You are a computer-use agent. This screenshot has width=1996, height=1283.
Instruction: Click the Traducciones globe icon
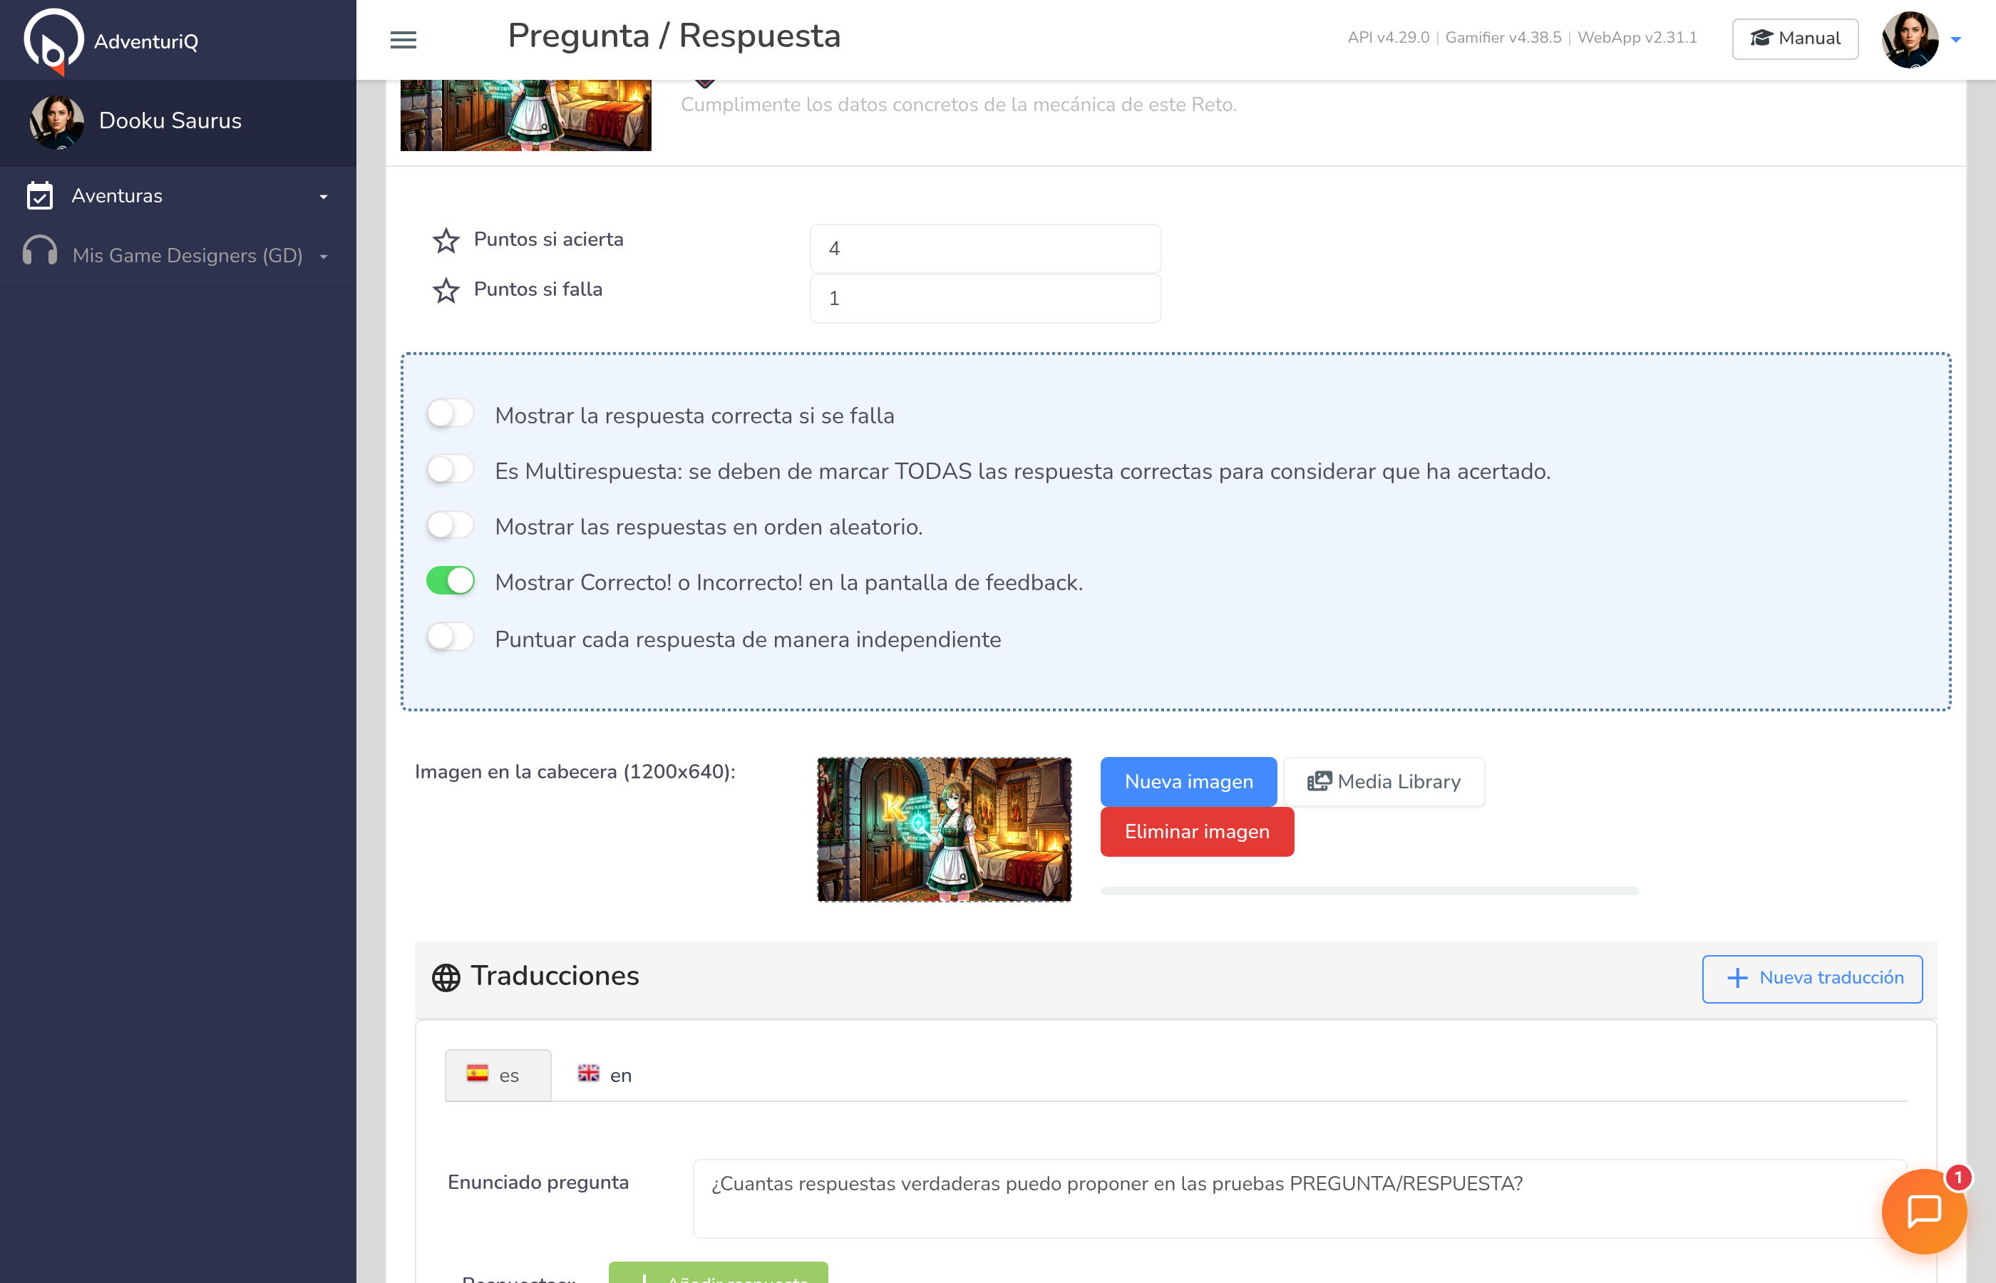tap(446, 977)
